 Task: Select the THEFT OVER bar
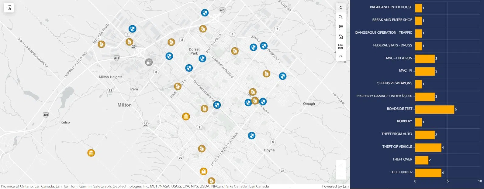421,160
